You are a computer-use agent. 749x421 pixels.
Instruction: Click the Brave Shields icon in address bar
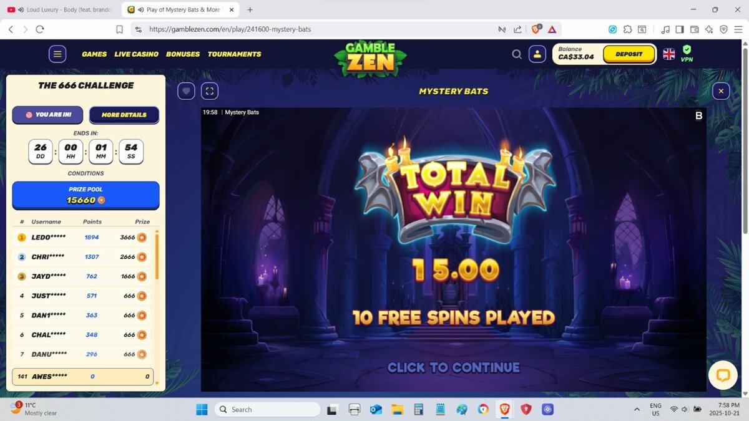point(536,29)
